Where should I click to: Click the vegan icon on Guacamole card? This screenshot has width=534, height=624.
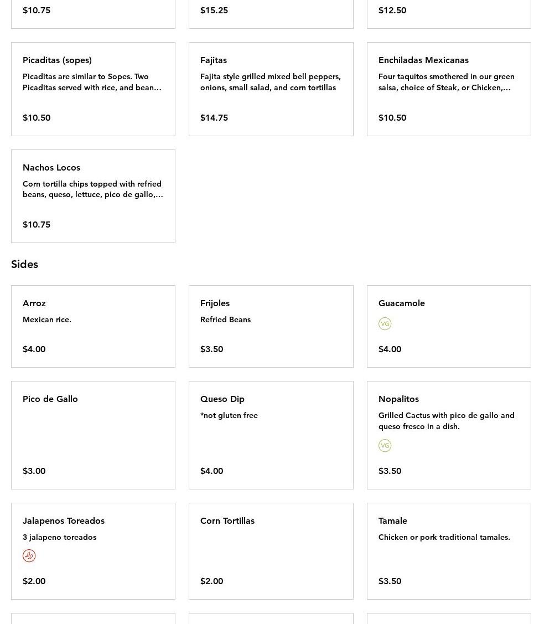pyautogui.click(x=385, y=324)
